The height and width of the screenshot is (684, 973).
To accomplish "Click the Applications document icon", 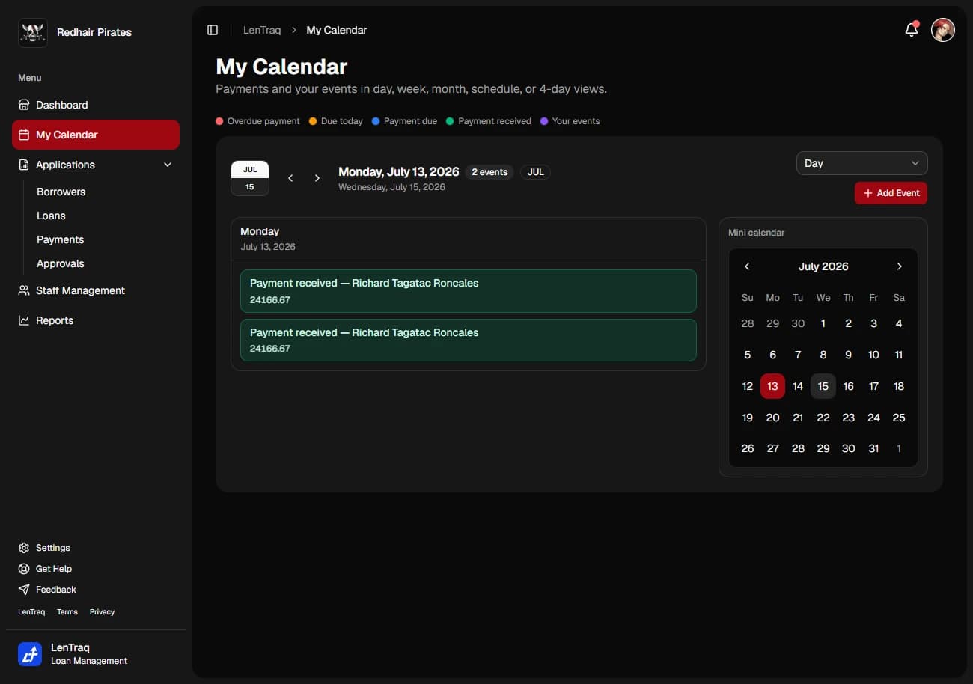I will tap(24, 165).
